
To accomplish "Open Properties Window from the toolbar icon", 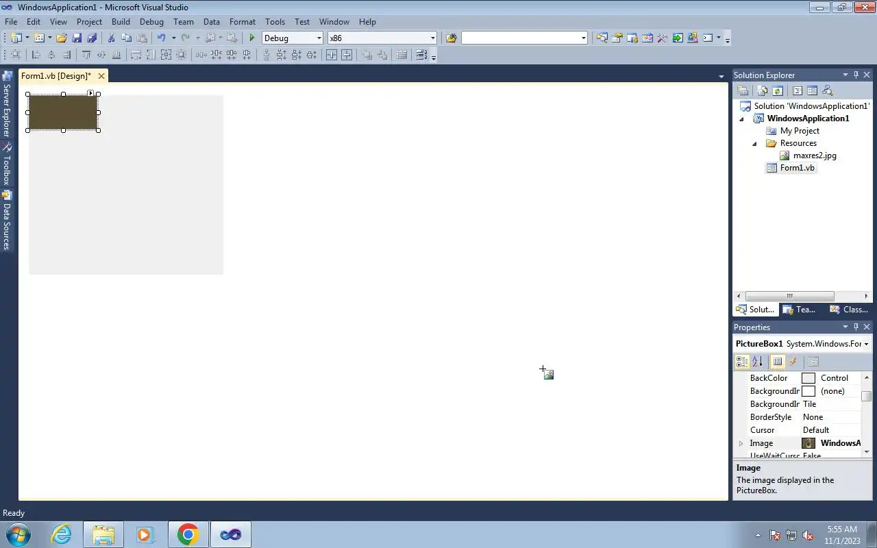I will pyautogui.click(x=617, y=38).
